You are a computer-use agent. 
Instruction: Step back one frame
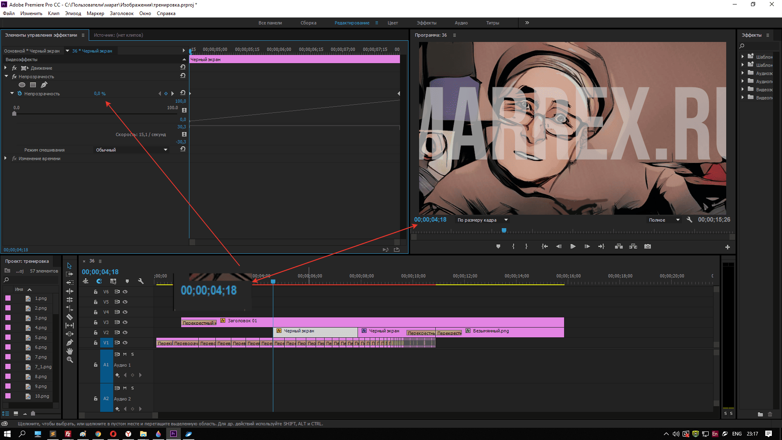[559, 246]
